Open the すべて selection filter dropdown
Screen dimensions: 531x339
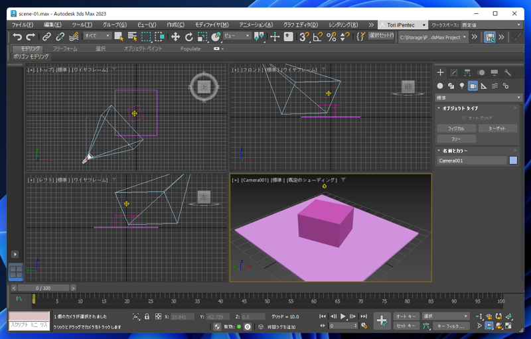(97, 36)
